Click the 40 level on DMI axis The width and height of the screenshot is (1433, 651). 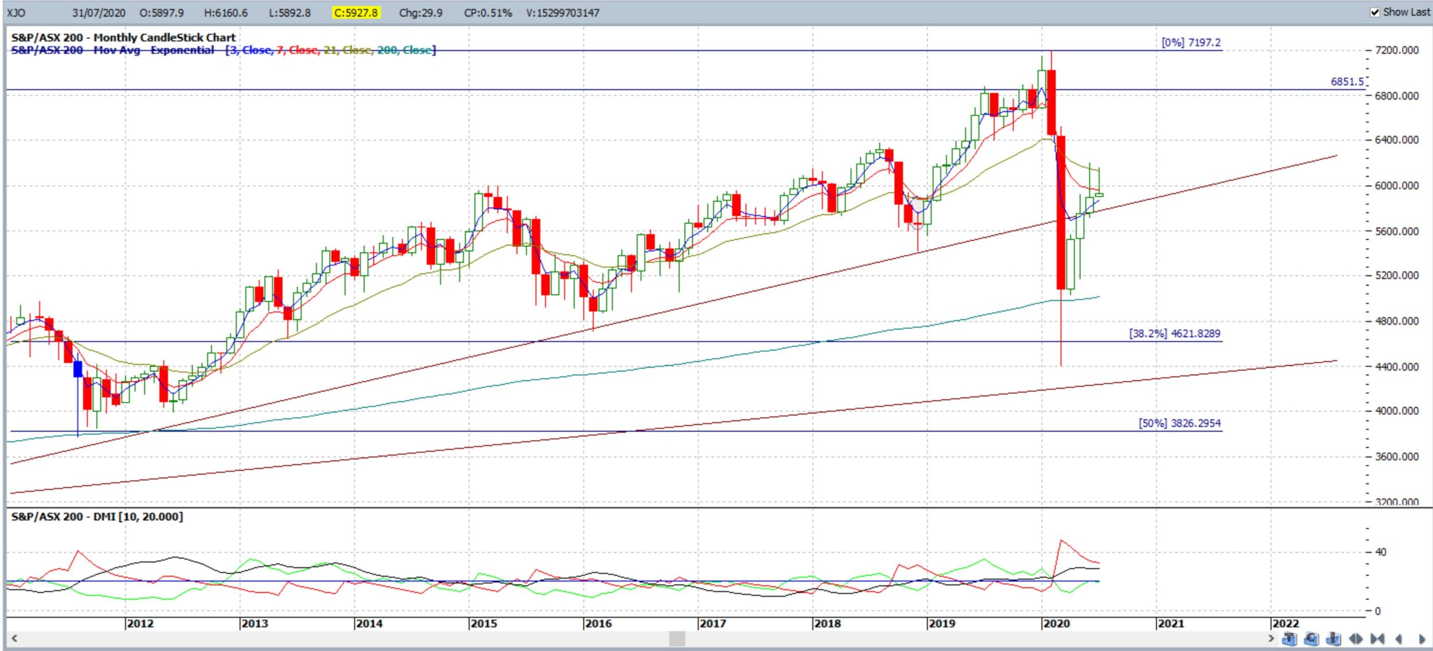coord(1381,552)
